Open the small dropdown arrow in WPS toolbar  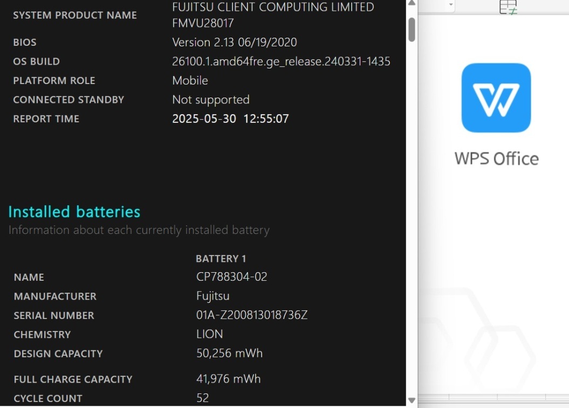[451, 5]
